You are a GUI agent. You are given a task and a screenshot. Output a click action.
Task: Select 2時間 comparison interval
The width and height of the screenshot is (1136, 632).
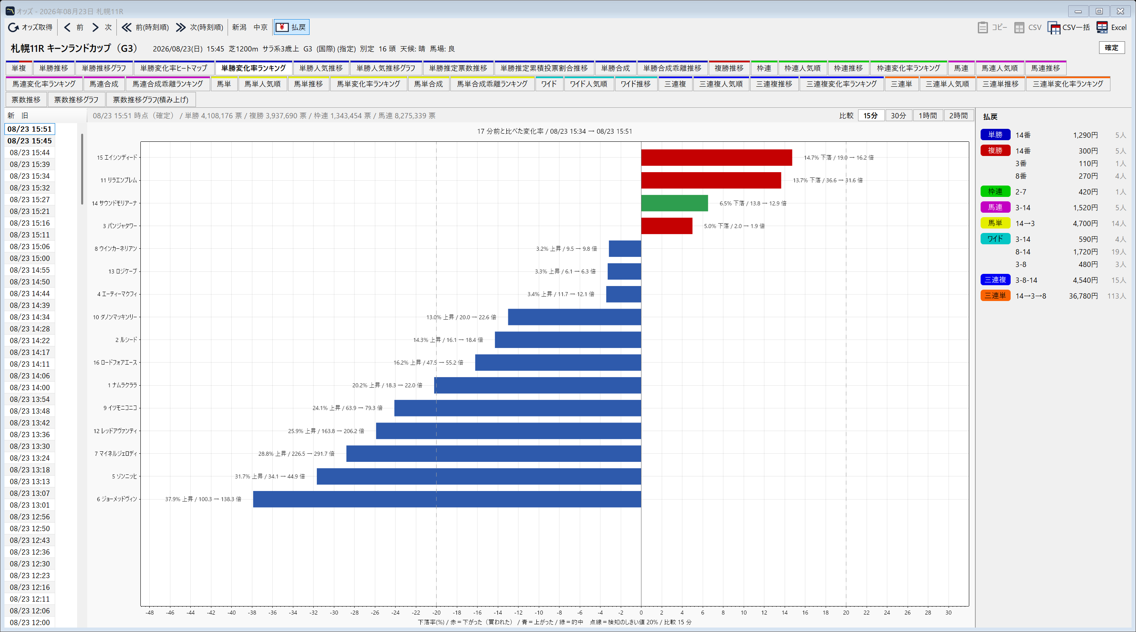point(958,115)
